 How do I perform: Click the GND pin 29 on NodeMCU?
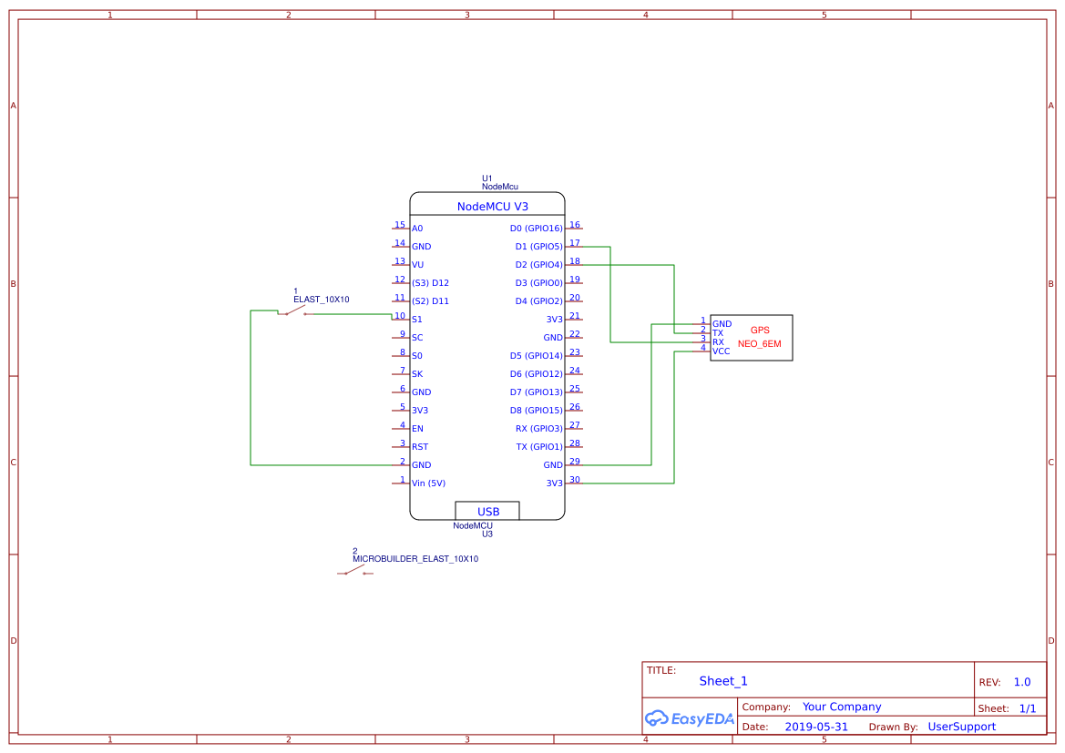552,464
